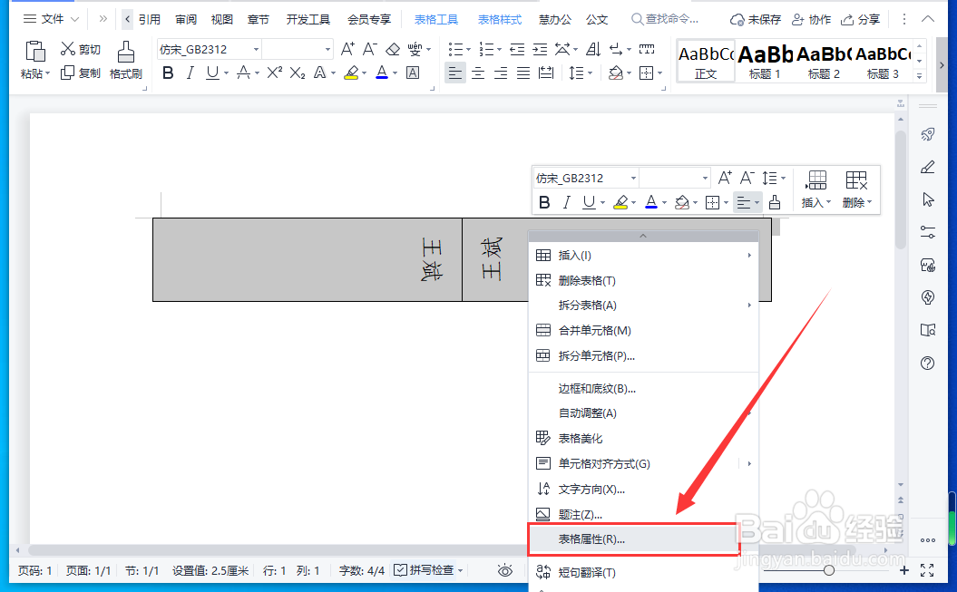957x592 pixels.
Task: Apply blue font color in ribbon
Action: click(382, 73)
